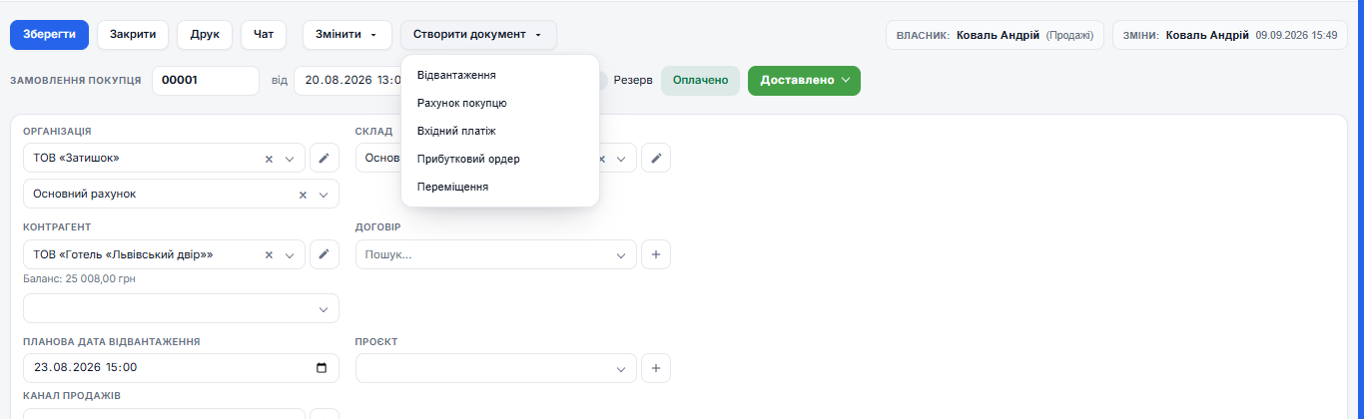Click the Закрити button
Image resolution: width=1364 pixels, height=419 pixels.
[x=133, y=35]
